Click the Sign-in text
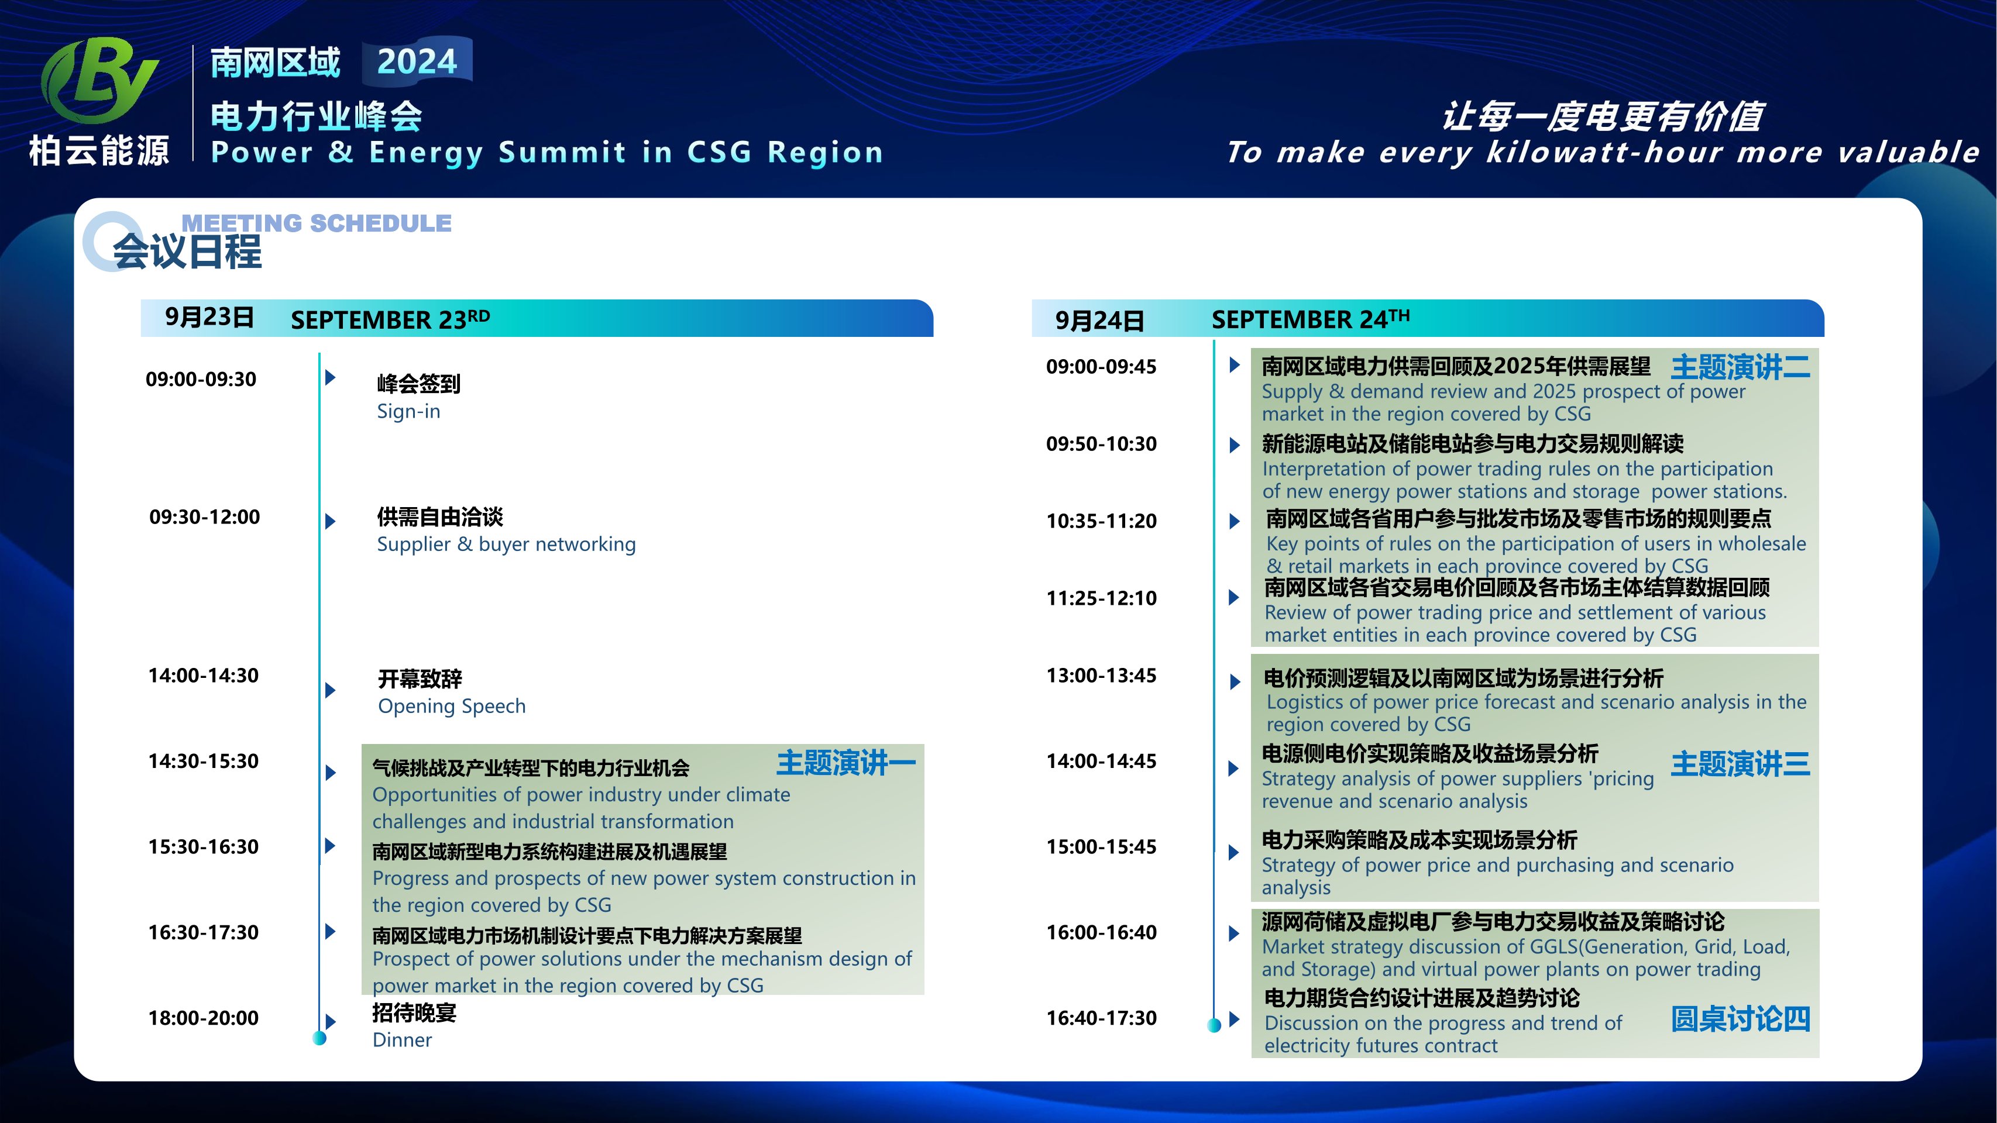The image size is (1997, 1123). 408,412
